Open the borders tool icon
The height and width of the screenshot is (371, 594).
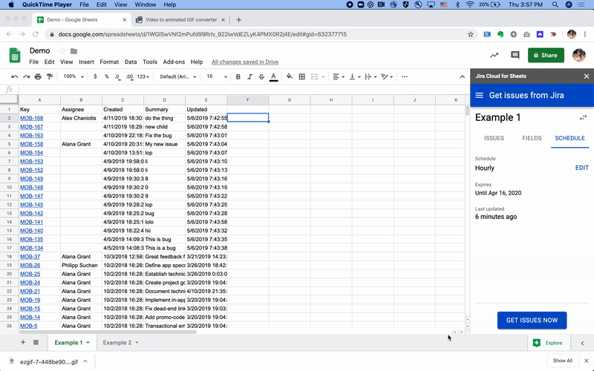(x=302, y=77)
